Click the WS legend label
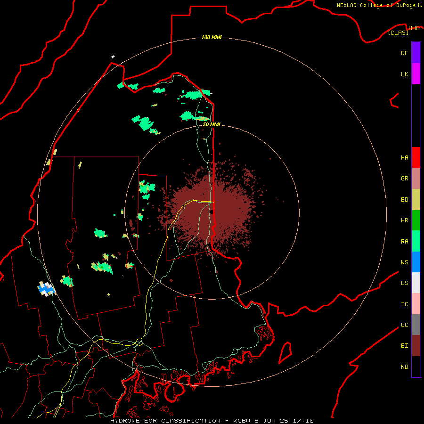This screenshot has height=424, width=424. [404, 262]
